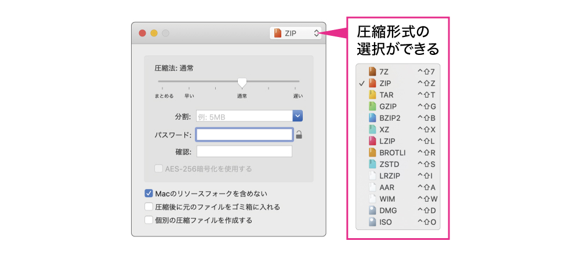Click the teal XZ file icon
The width and height of the screenshot is (580, 263).
(372, 129)
